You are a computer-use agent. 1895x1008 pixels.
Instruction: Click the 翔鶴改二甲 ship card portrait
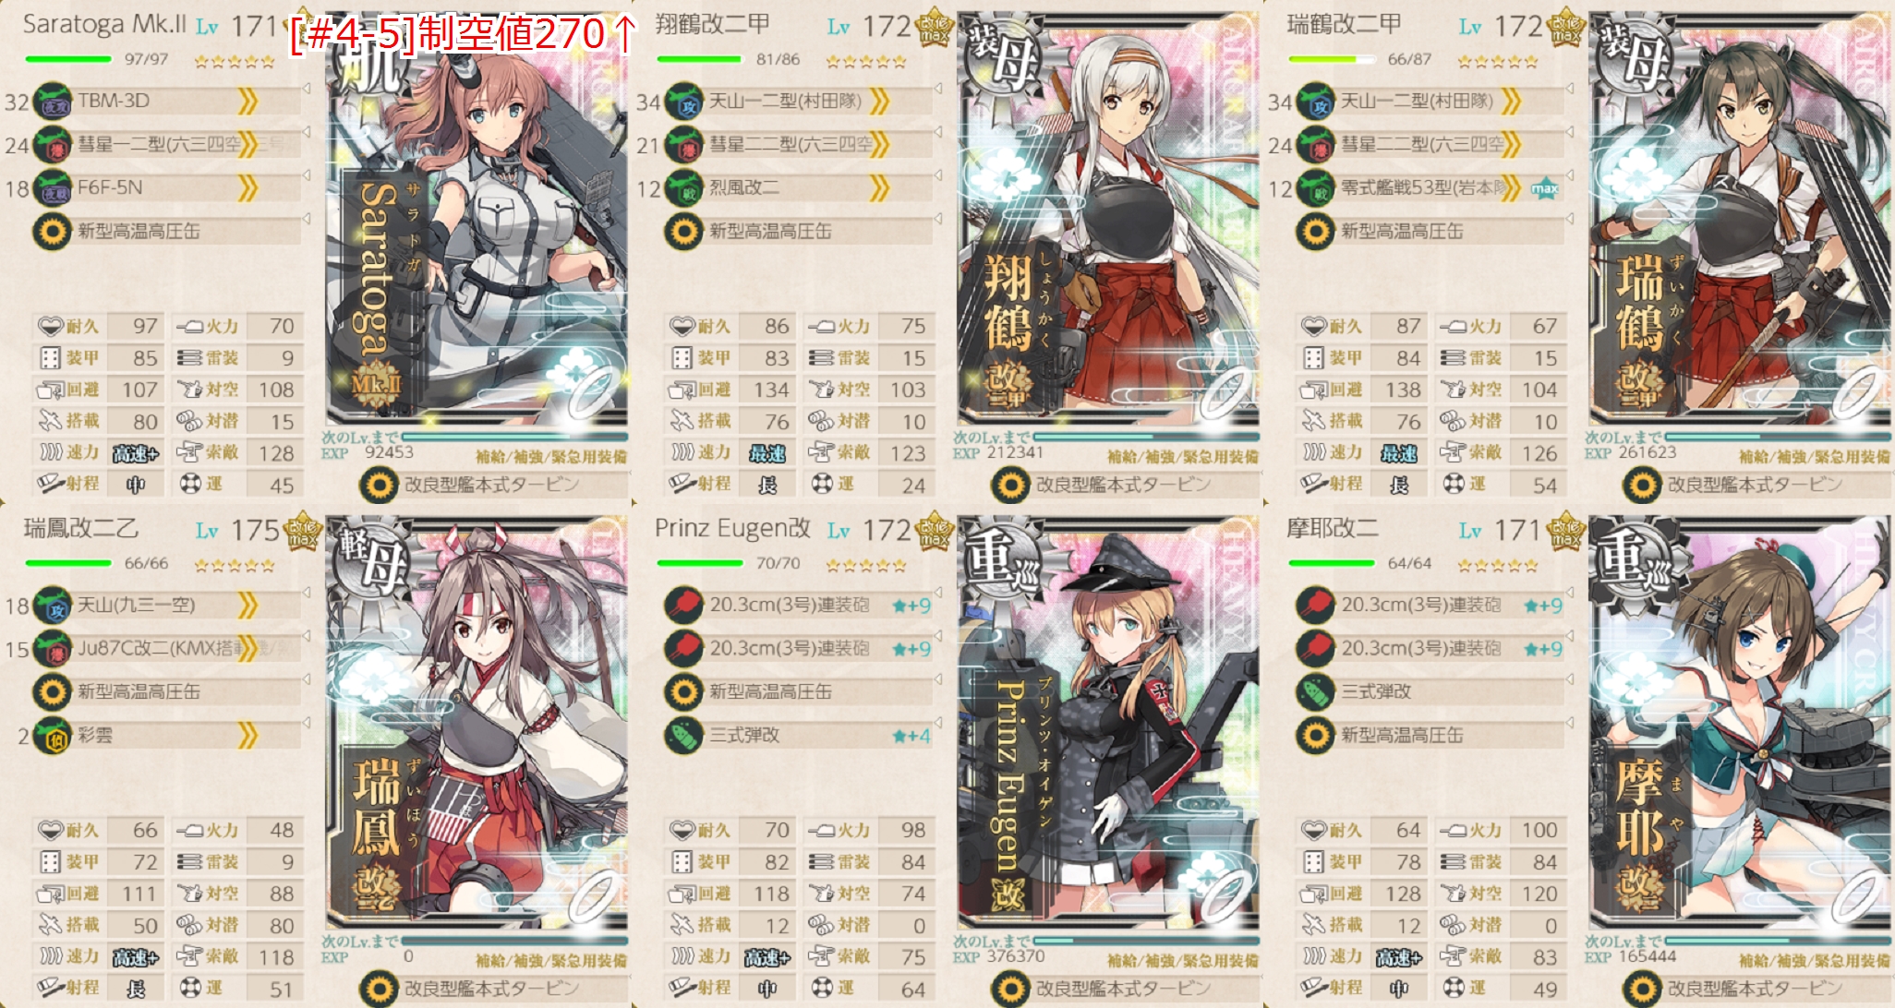(x=1108, y=219)
